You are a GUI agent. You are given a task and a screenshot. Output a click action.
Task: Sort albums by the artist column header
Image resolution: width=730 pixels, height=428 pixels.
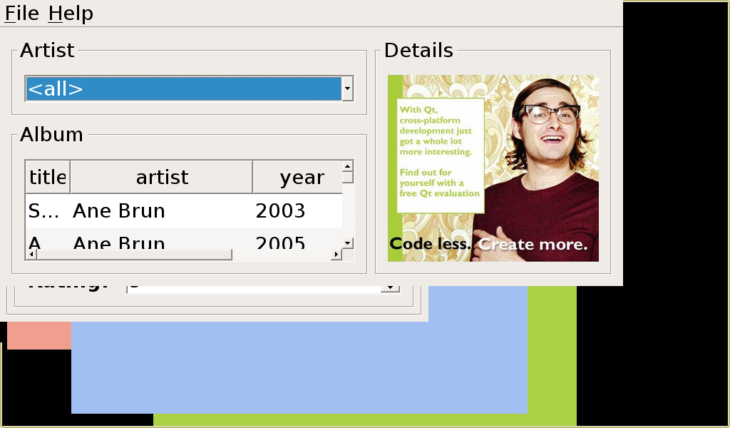coord(162,177)
